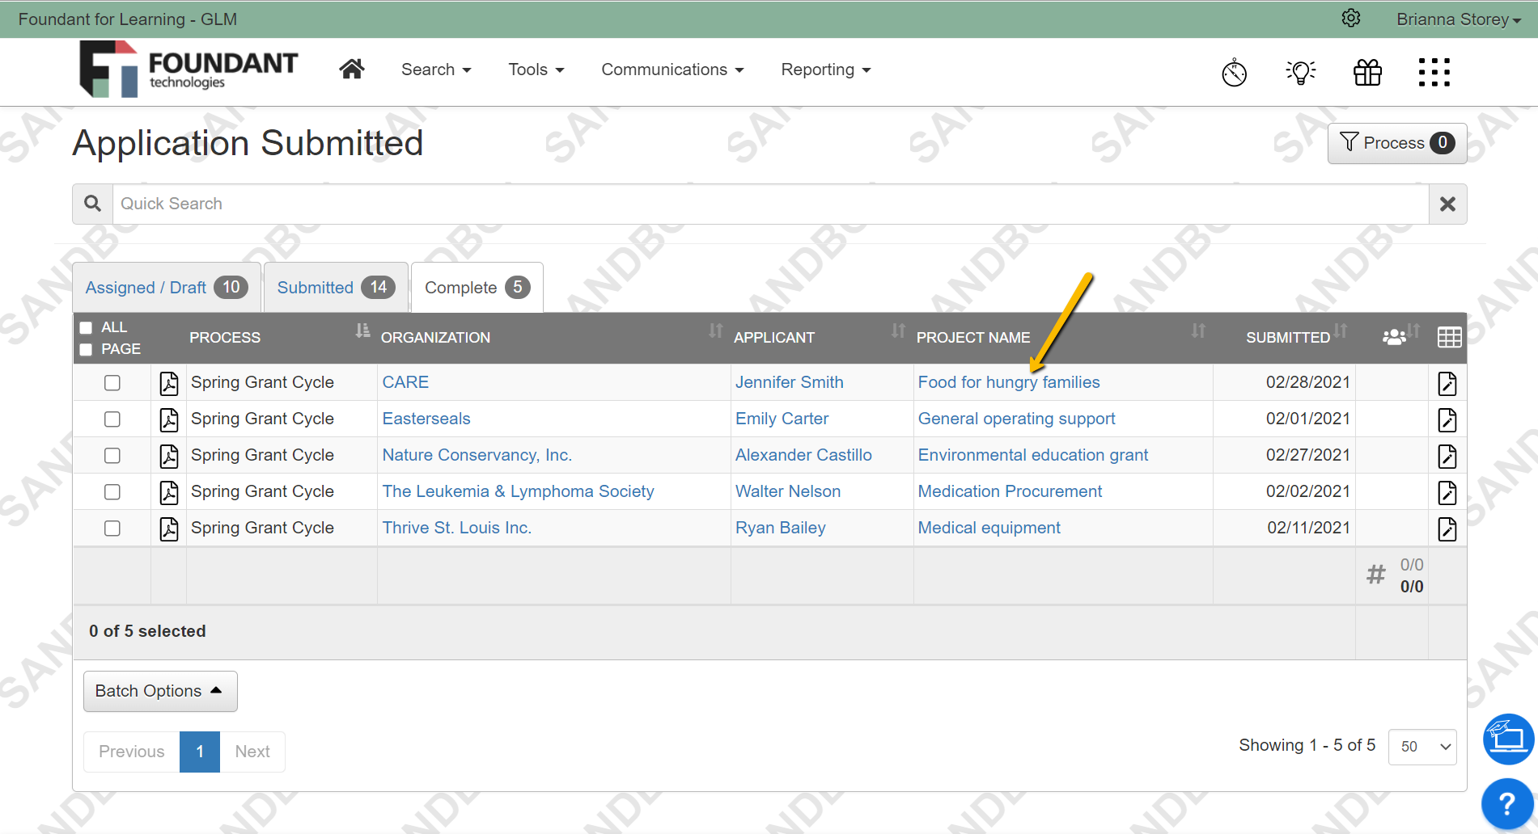Screen dimensions: 1538x834
Task: Open the help question mark icon
Action: pyautogui.click(x=1506, y=802)
